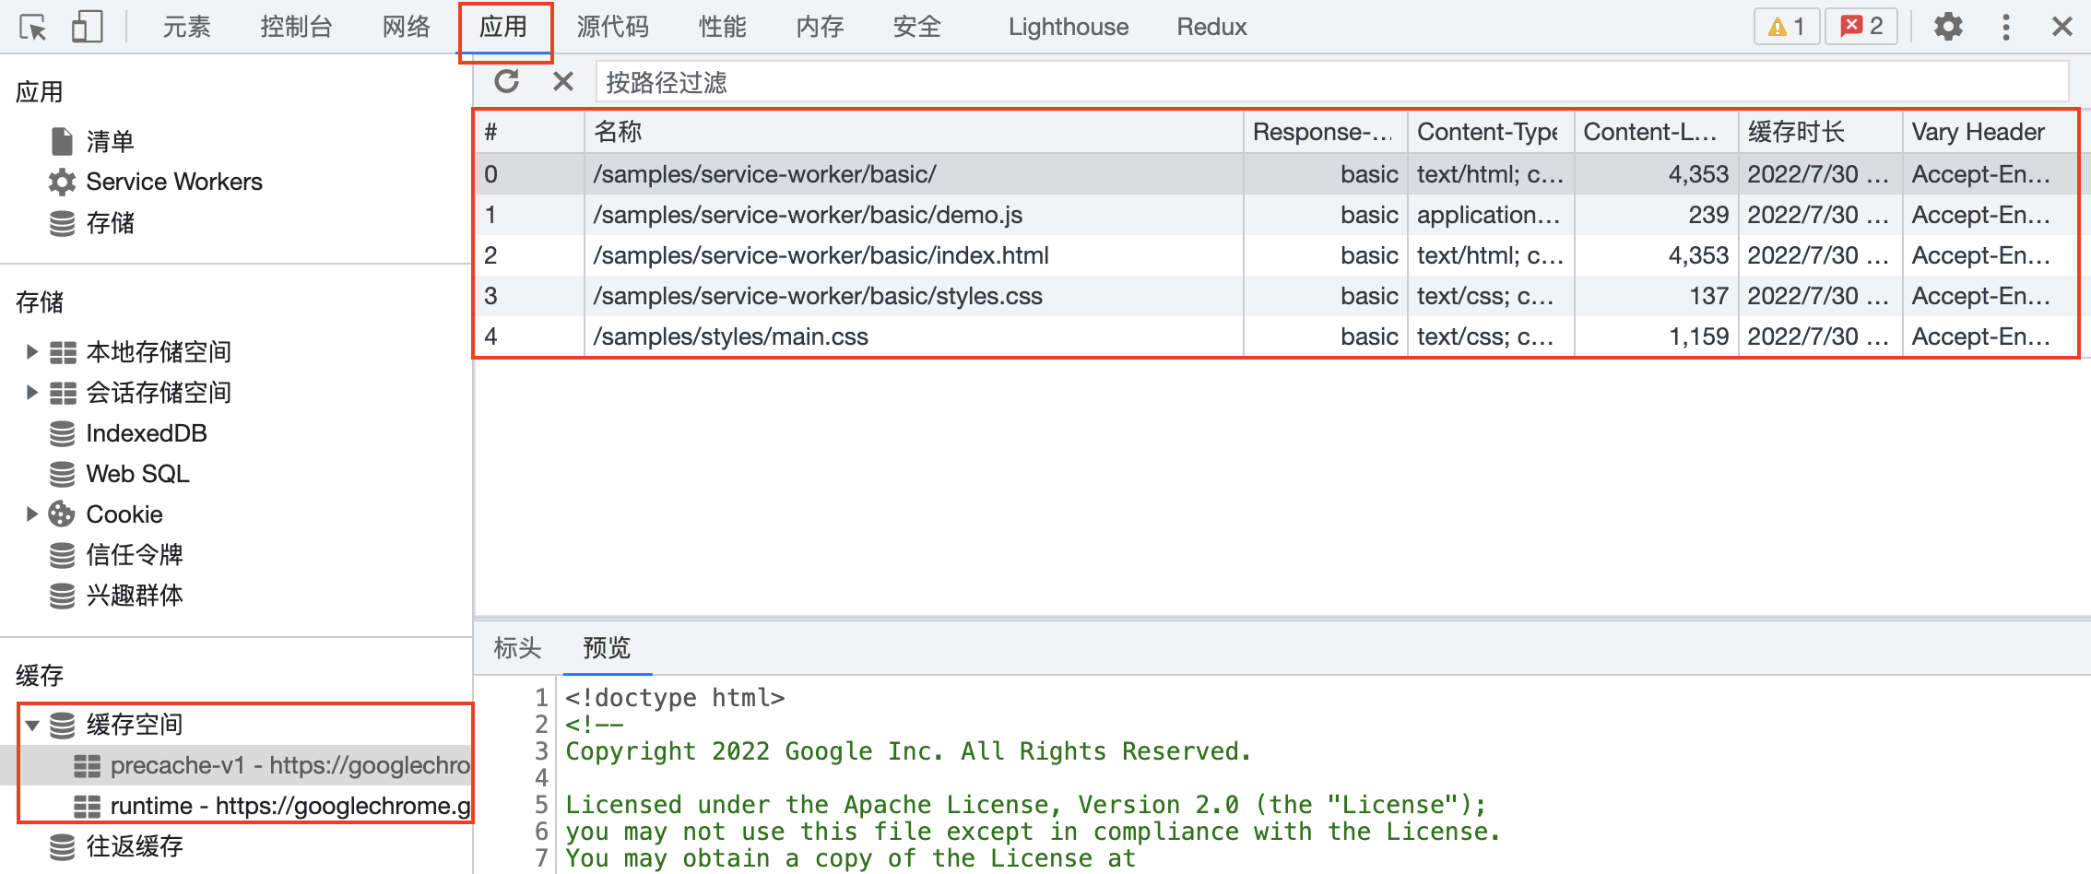Click the 存储 database item under 应用

(110, 222)
